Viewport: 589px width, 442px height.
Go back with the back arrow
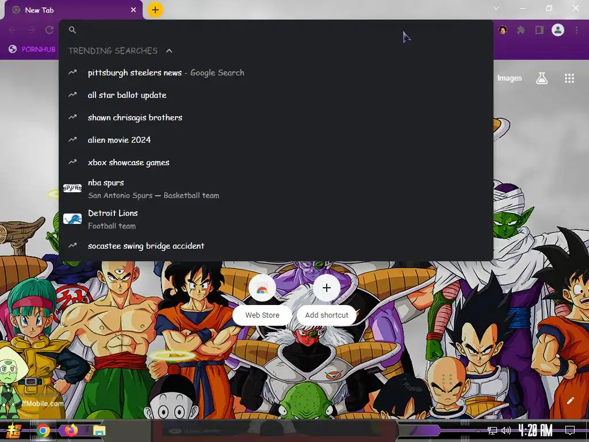coord(13,30)
